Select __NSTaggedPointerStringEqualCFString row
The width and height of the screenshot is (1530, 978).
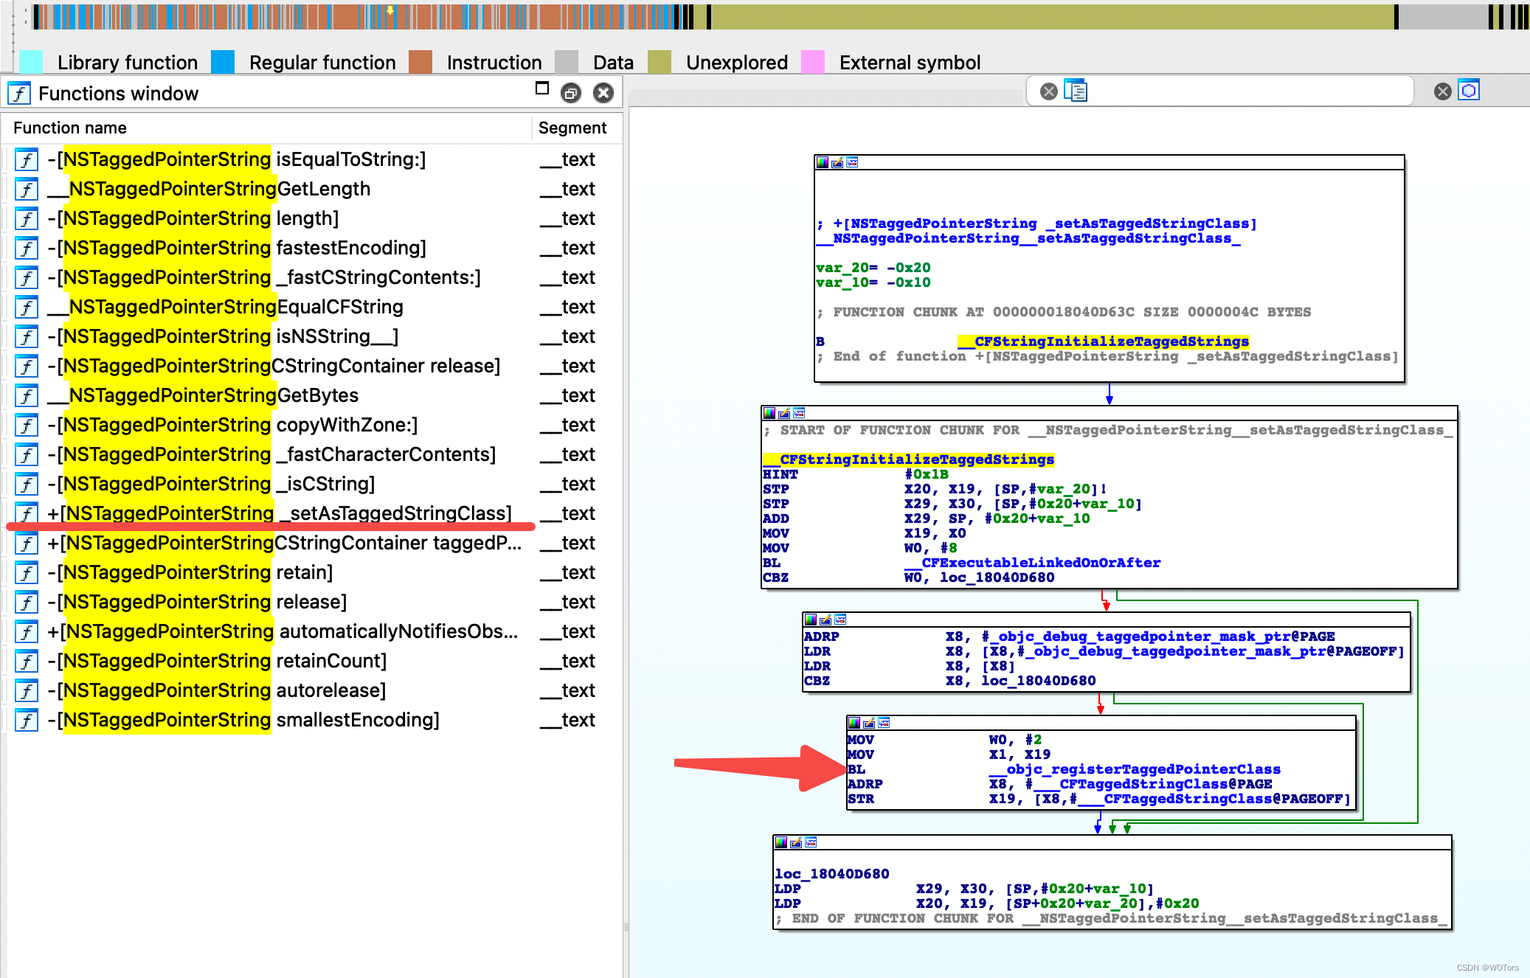tap(313, 307)
